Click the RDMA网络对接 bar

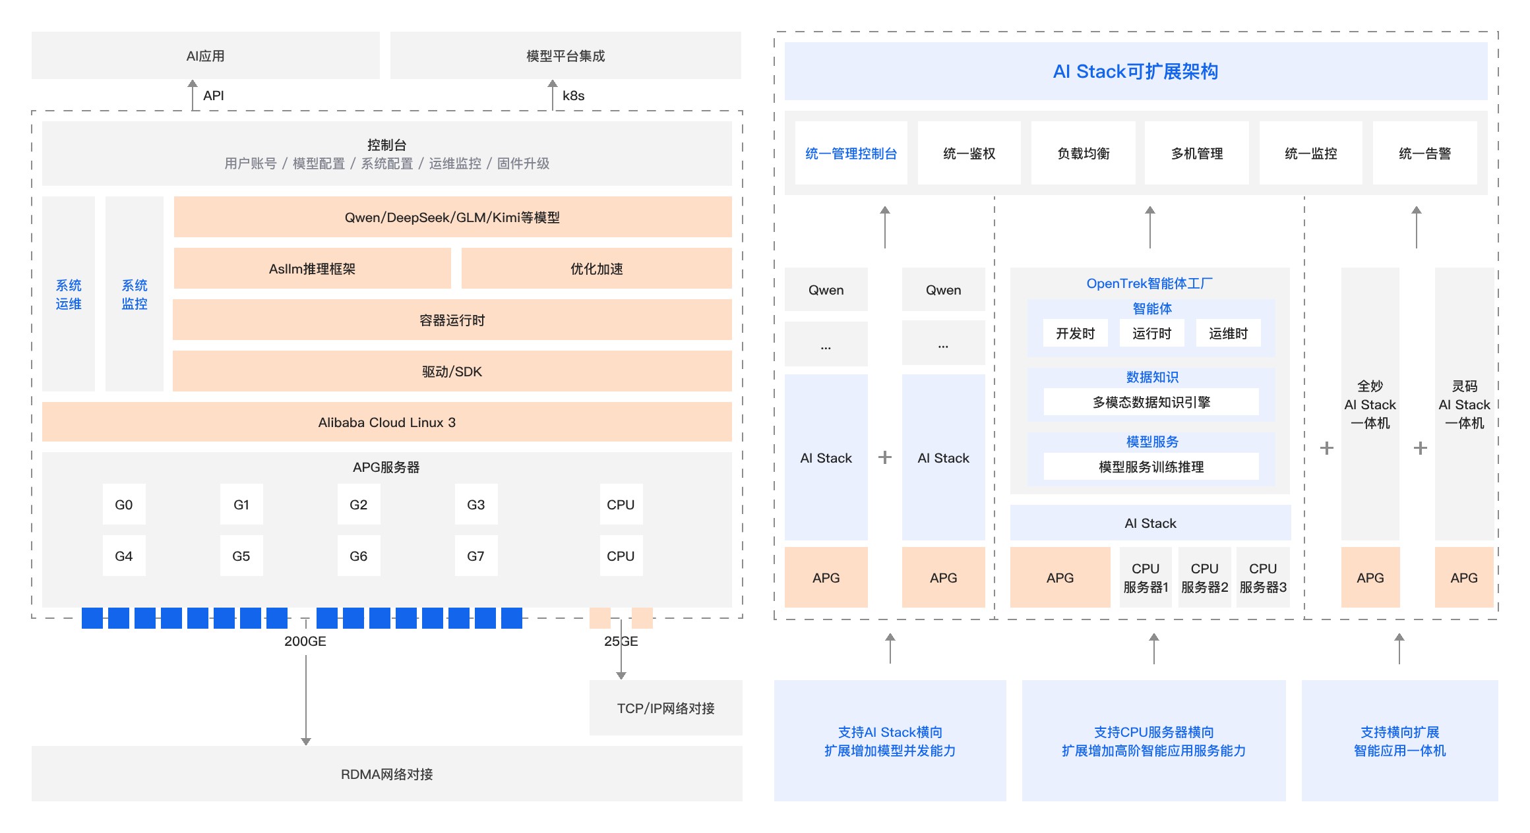coord(387,774)
